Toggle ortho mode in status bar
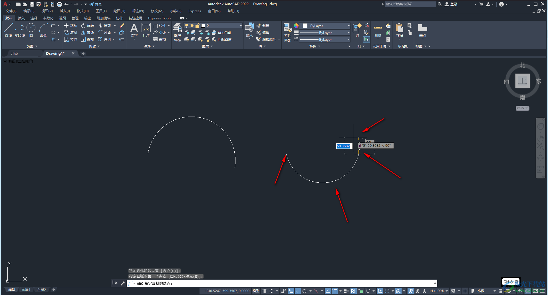This screenshot has height=295, width=548. 298,291
